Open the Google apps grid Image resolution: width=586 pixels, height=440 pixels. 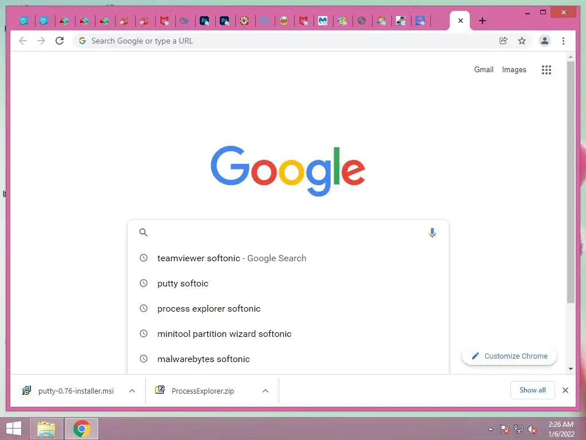pyautogui.click(x=547, y=69)
